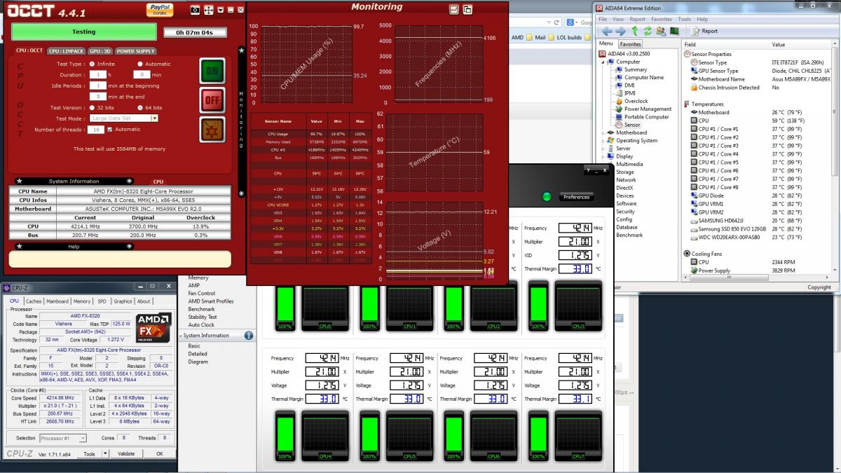Image resolution: width=841 pixels, height=473 pixels.
Task: Switch to the CPU : LINPACK tab
Action: click(67, 51)
